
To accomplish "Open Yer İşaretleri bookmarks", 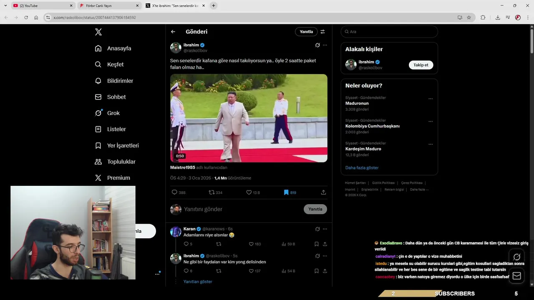I will click(117, 145).
